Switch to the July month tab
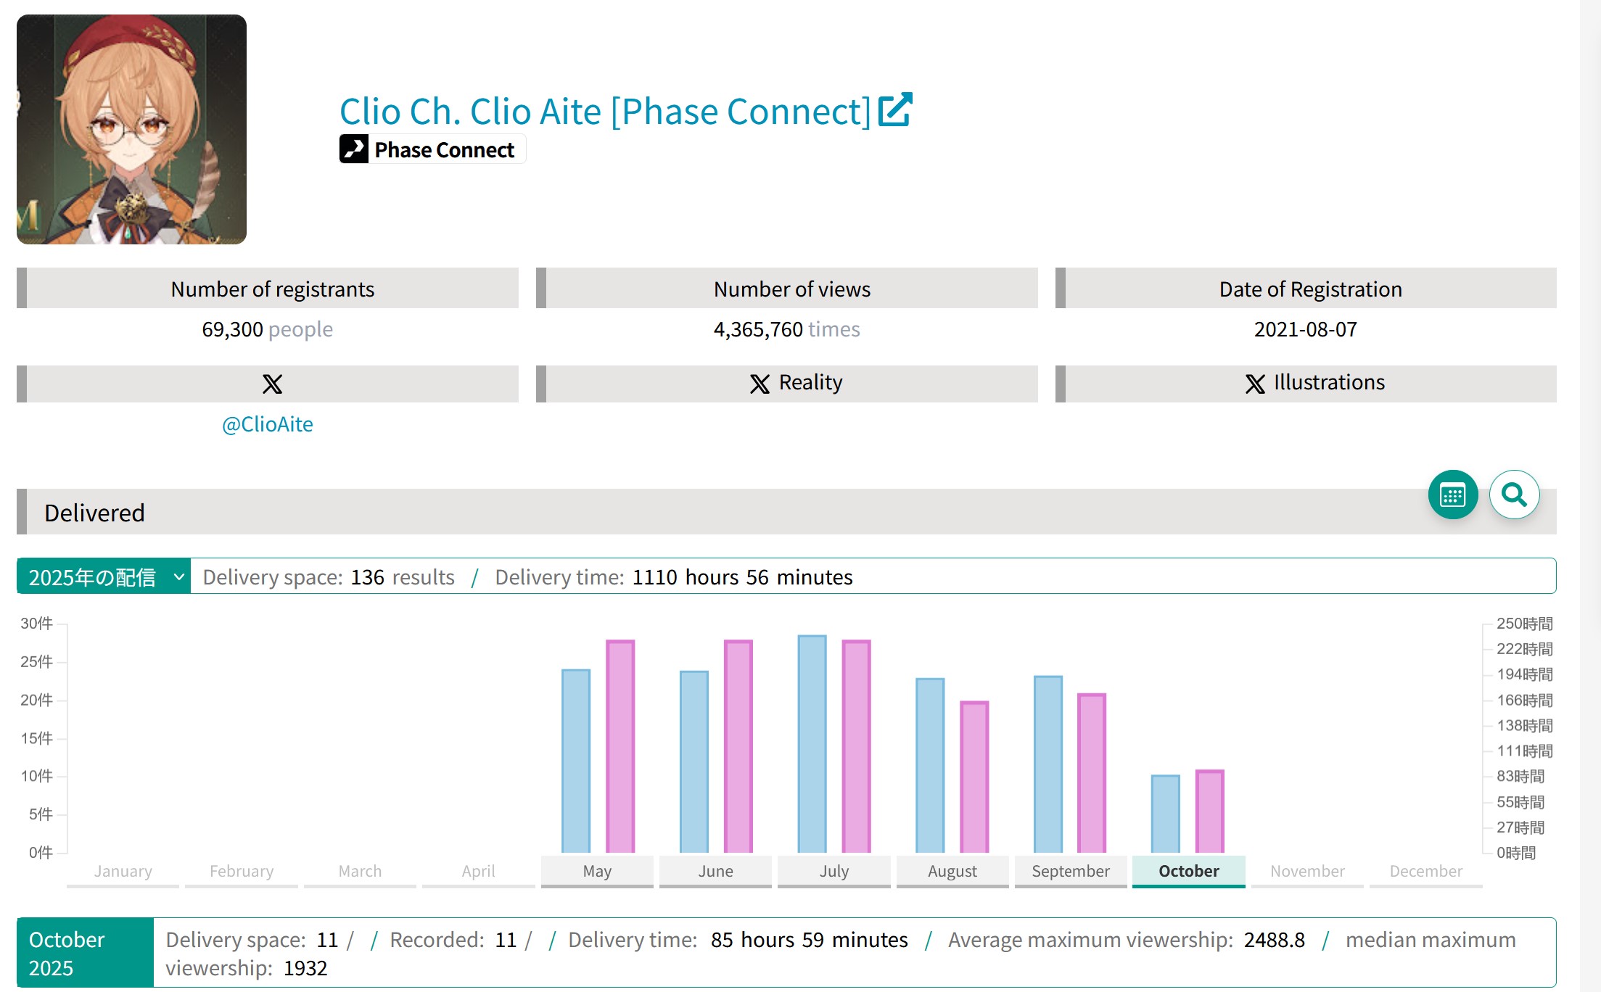Viewport: 1601px width, 992px height. pos(834,871)
